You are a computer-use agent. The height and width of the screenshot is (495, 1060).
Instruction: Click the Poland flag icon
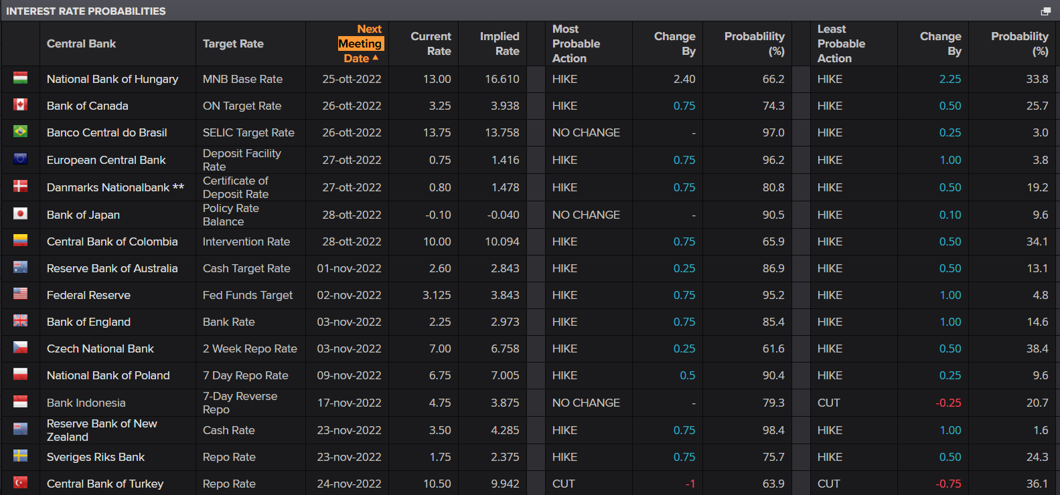pyautogui.click(x=21, y=375)
